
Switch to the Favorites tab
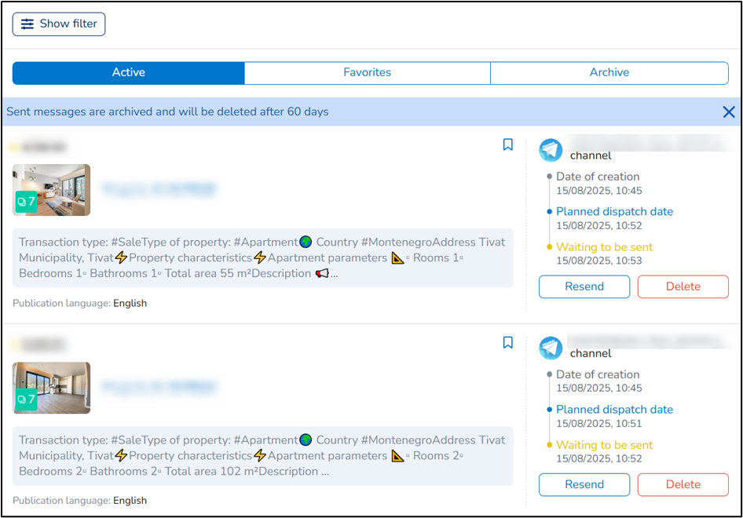click(x=367, y=72)
